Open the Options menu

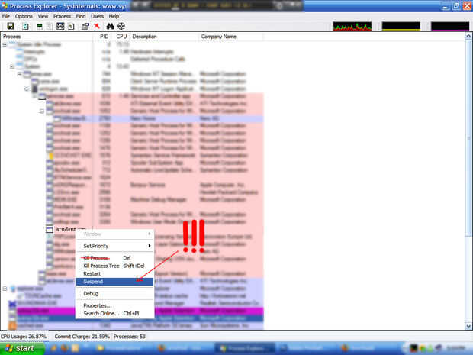click(24, 16)
